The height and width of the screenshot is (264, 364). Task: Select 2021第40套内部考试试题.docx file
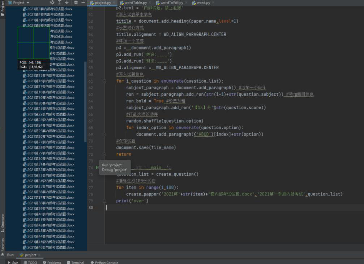pyautogui.click(x=51, y=214)
